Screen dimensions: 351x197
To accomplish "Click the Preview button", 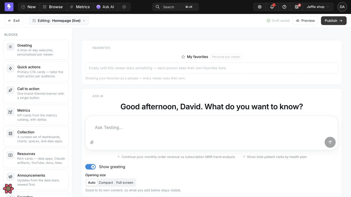I will pyautogui.click(x=305, y=21).
